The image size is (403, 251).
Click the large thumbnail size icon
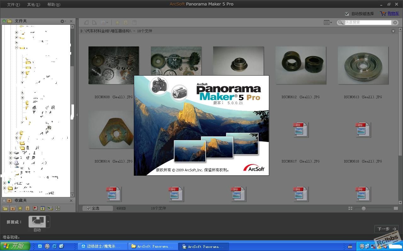396,208
